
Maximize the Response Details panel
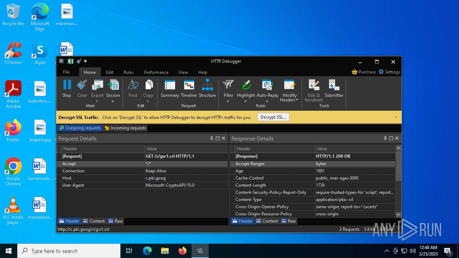pyautogui.click(x=391, y=138)
